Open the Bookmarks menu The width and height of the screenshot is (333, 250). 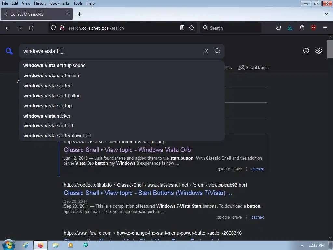coord(60,3)
